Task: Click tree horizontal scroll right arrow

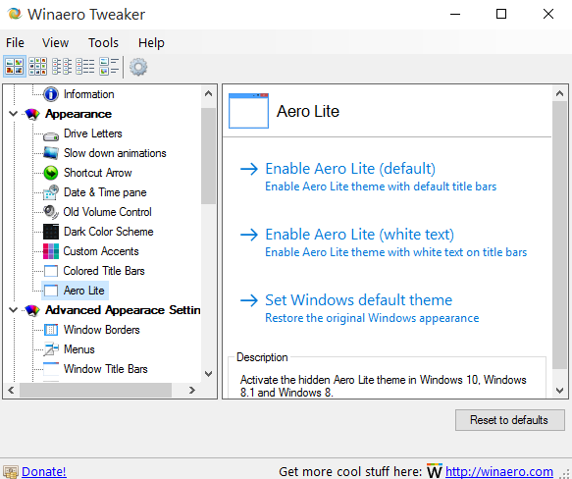Action: [x=192, y=391]
